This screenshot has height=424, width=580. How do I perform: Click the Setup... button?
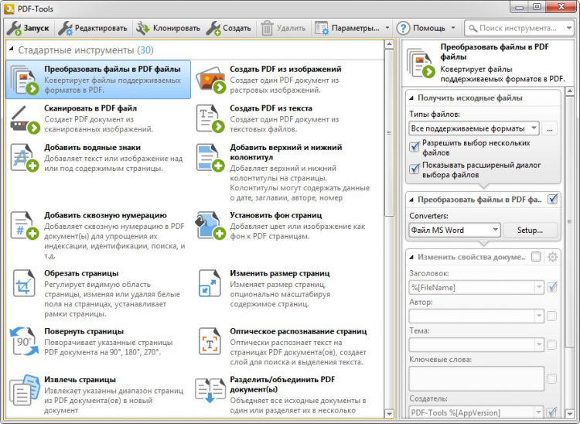point(530,230)
